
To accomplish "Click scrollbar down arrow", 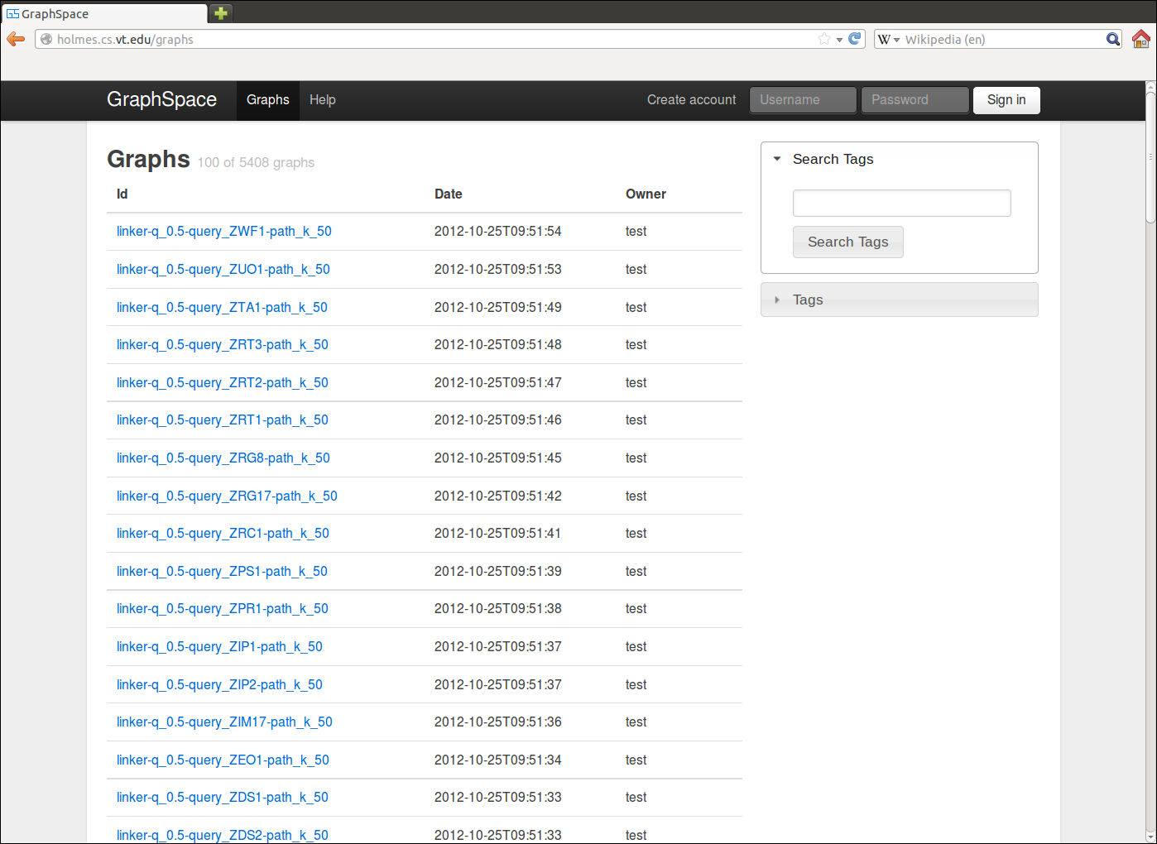I will pos(1150,836).
